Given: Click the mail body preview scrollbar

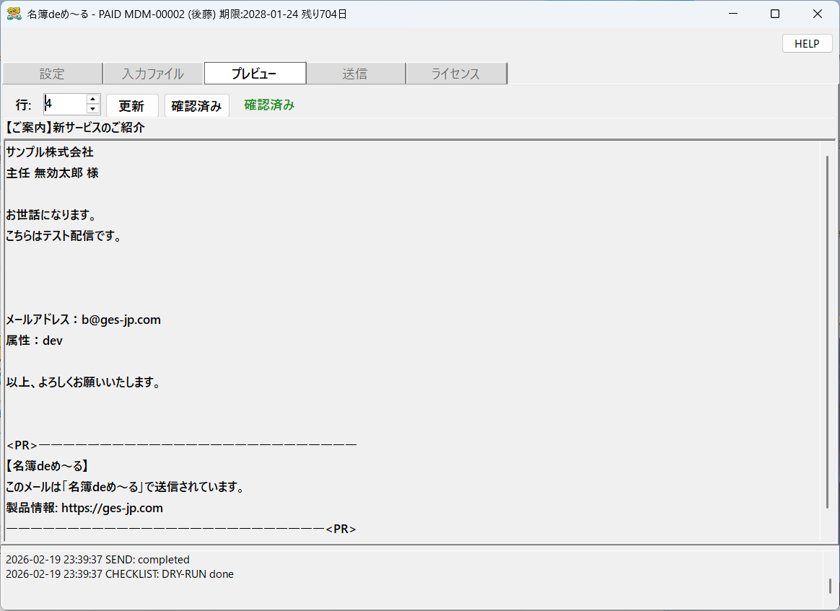Looking at the screenshot, I should click(827, 332).
